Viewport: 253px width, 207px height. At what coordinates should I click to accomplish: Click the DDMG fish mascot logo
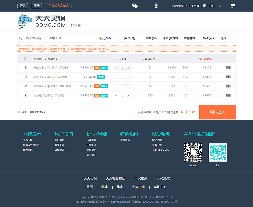24,21
